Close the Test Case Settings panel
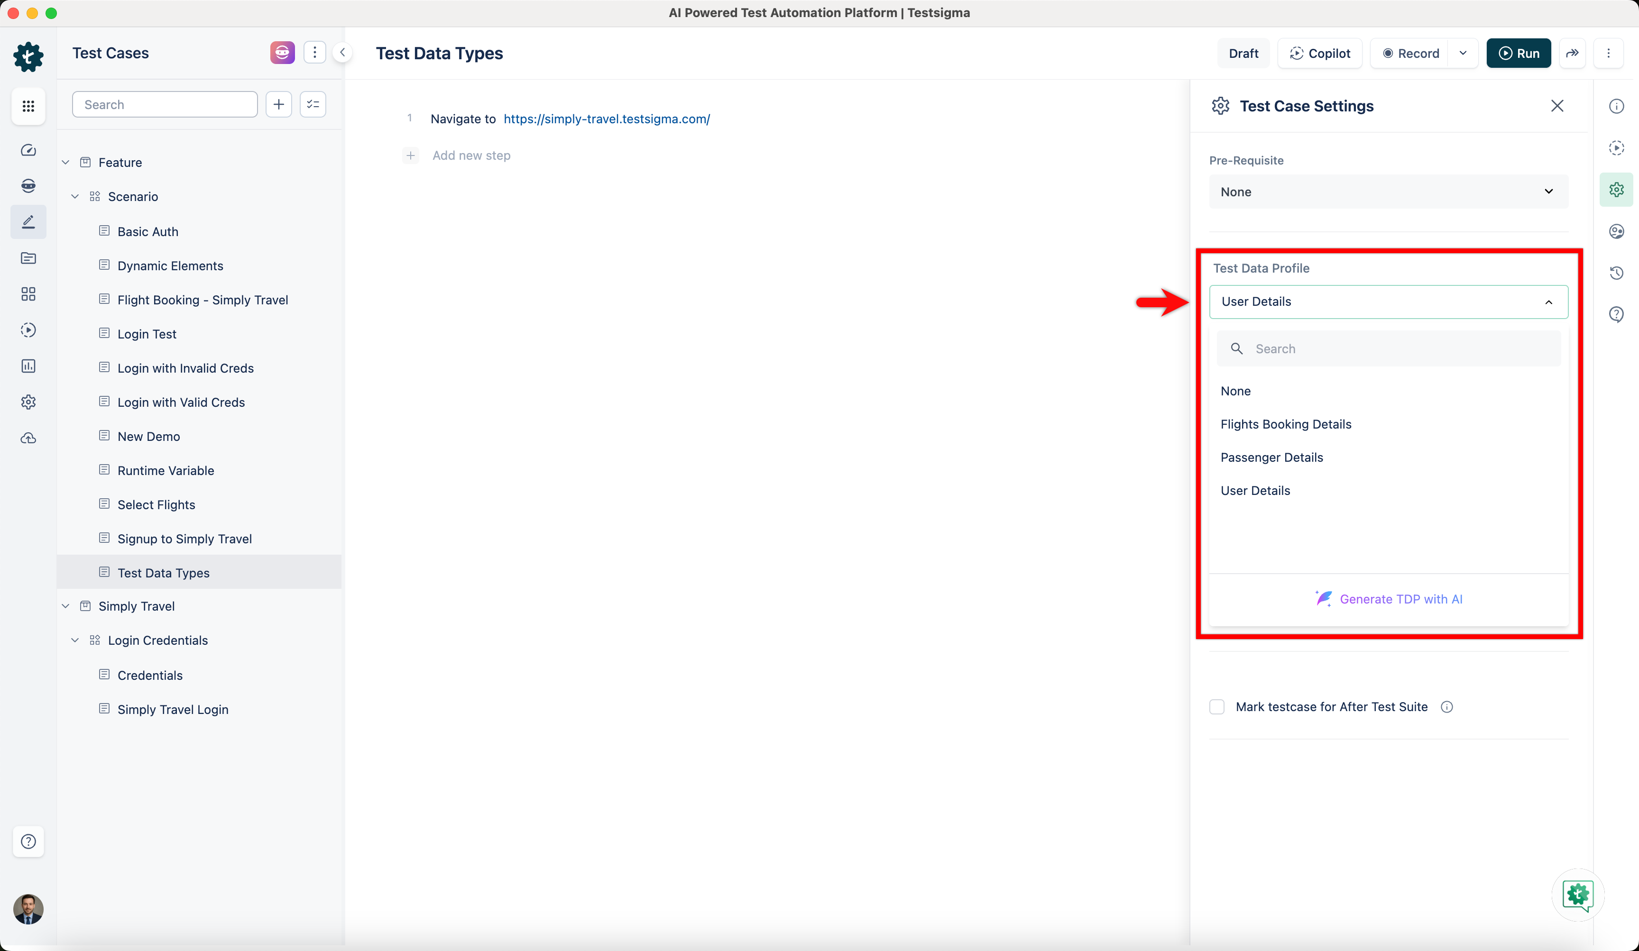This screenshot has width=1639, height=951. pyautogui.click(x=1557, y=106)
